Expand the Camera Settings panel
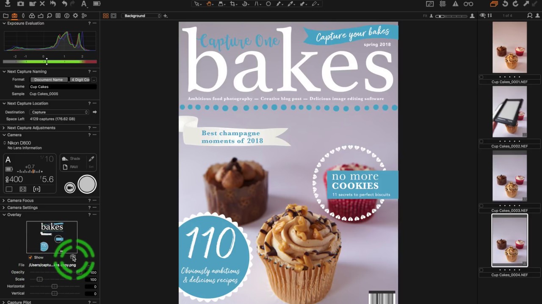The image size is (542, 304). pyautogui.click(x=4, y=207)
